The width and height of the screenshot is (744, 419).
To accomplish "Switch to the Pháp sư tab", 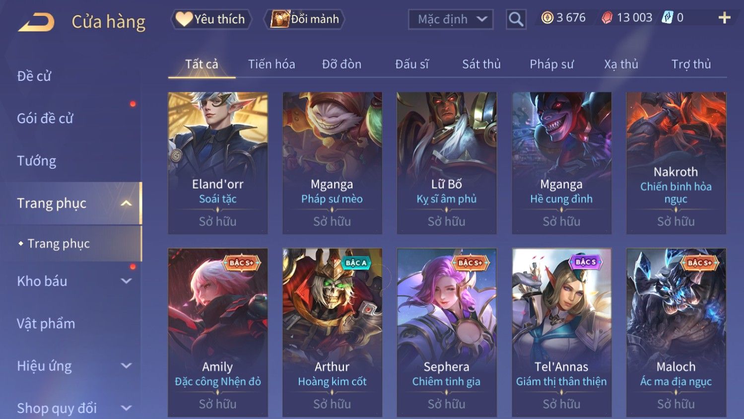I will (551, 64).
